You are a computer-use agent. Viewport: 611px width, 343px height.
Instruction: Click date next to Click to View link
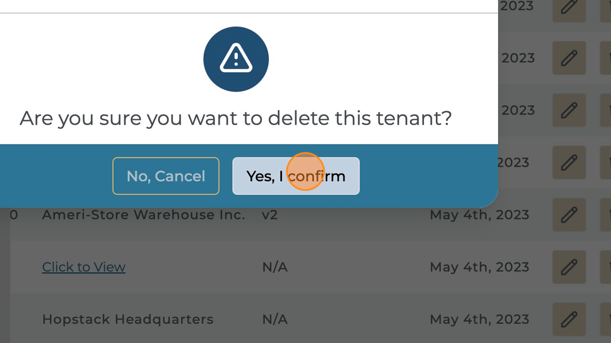point(479,267)
